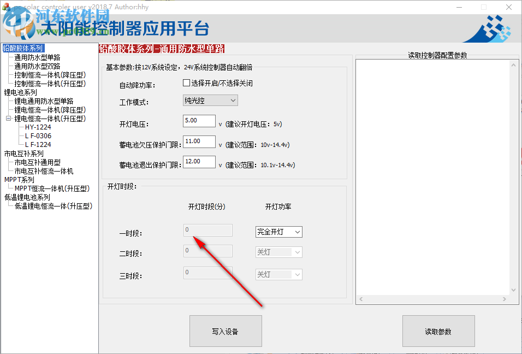This screenshot has width=522, height=354.
Task: Close the application window
Action: pos(509,7)
